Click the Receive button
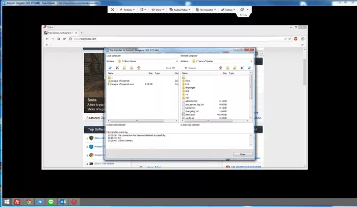Image resolution: width=357 pixels, height=207 pixels. click(x=190, y=68)
